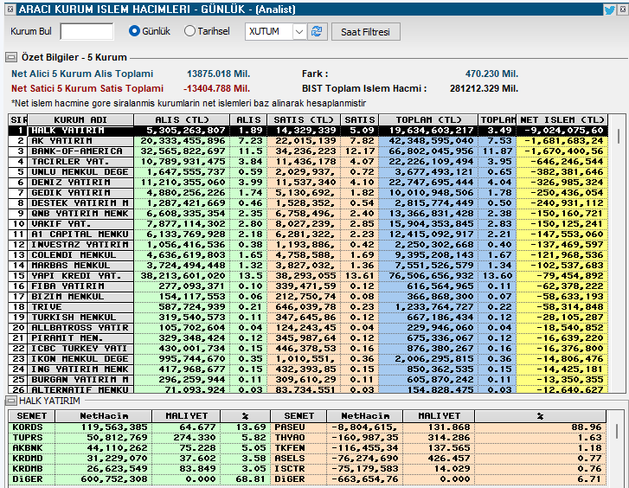Click KRDMB in buy-side stock list
This screenshot has height=488, width=629.
coord(28,469)
